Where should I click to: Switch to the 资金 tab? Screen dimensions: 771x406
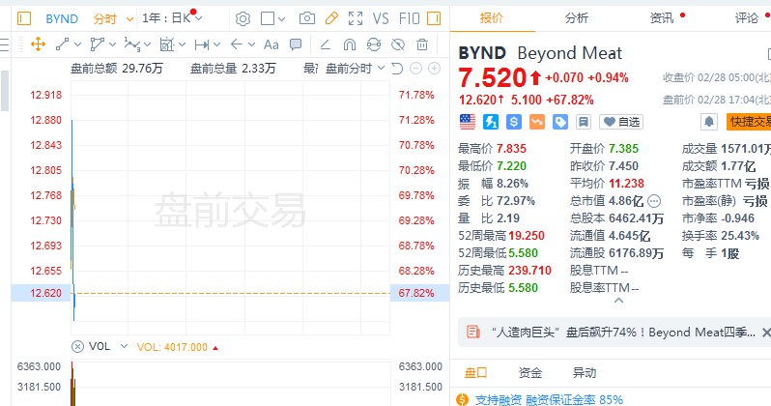click(530, 372)
